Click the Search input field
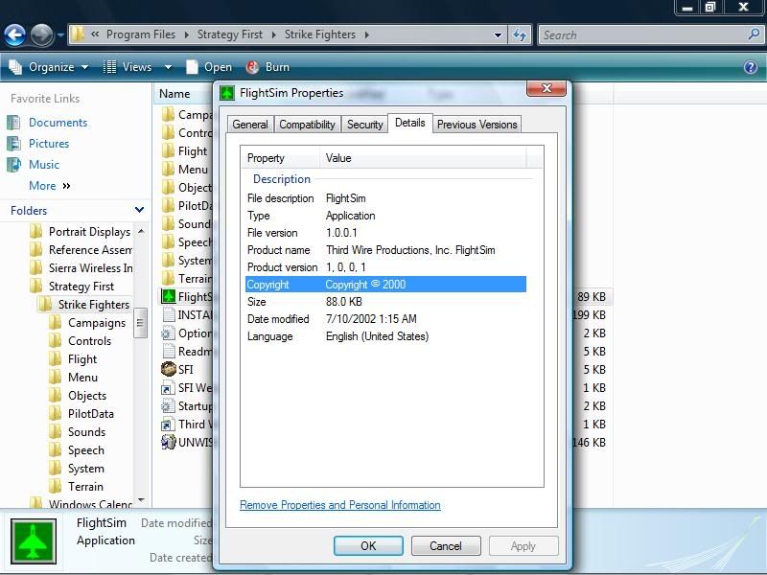 tap(644, 34)
